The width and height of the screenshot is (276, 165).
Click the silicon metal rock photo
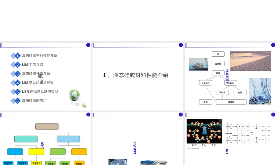[x=199, y=64]
